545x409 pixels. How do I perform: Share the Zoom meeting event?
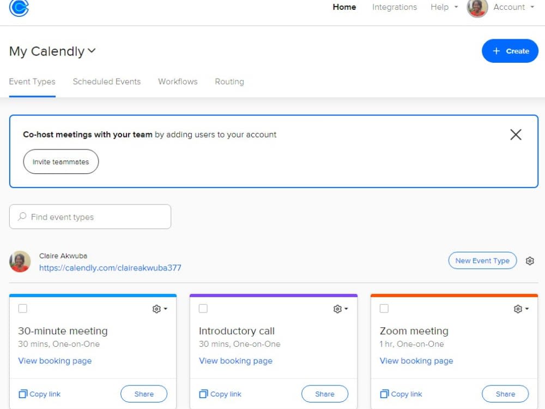tap(505, 394)
